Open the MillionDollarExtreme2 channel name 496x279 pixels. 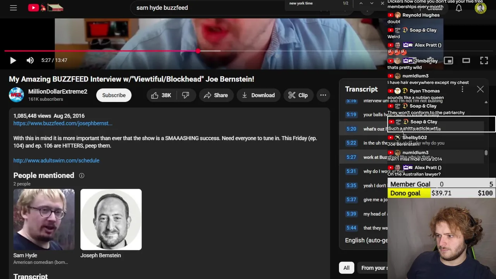coord(58,92)
